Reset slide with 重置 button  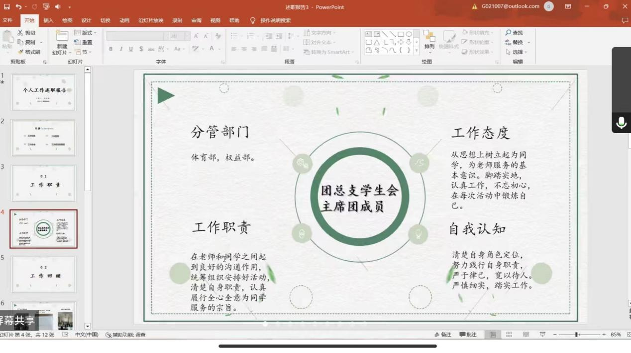[84, 42]
